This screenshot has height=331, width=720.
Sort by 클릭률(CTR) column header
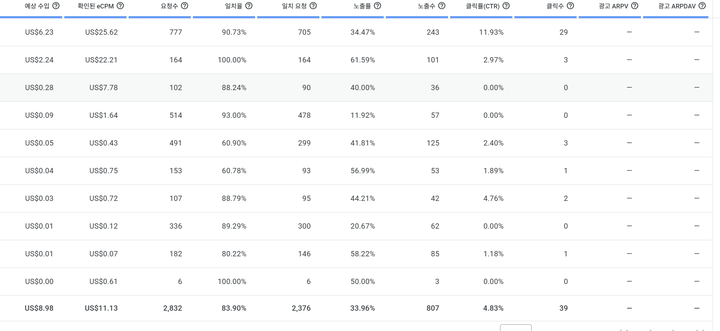[482, 6]
